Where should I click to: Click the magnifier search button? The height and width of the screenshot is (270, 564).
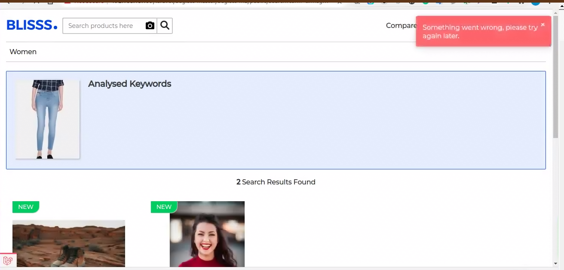pyautogui.click(x=165, y=26)
